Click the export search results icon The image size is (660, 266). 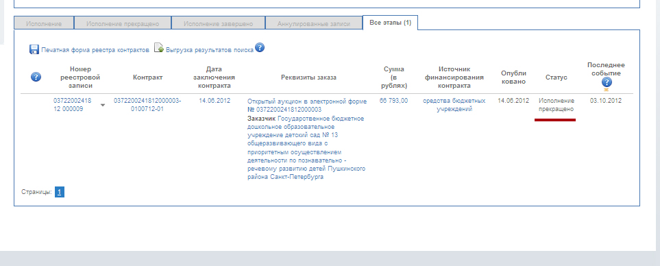(159, 48)
